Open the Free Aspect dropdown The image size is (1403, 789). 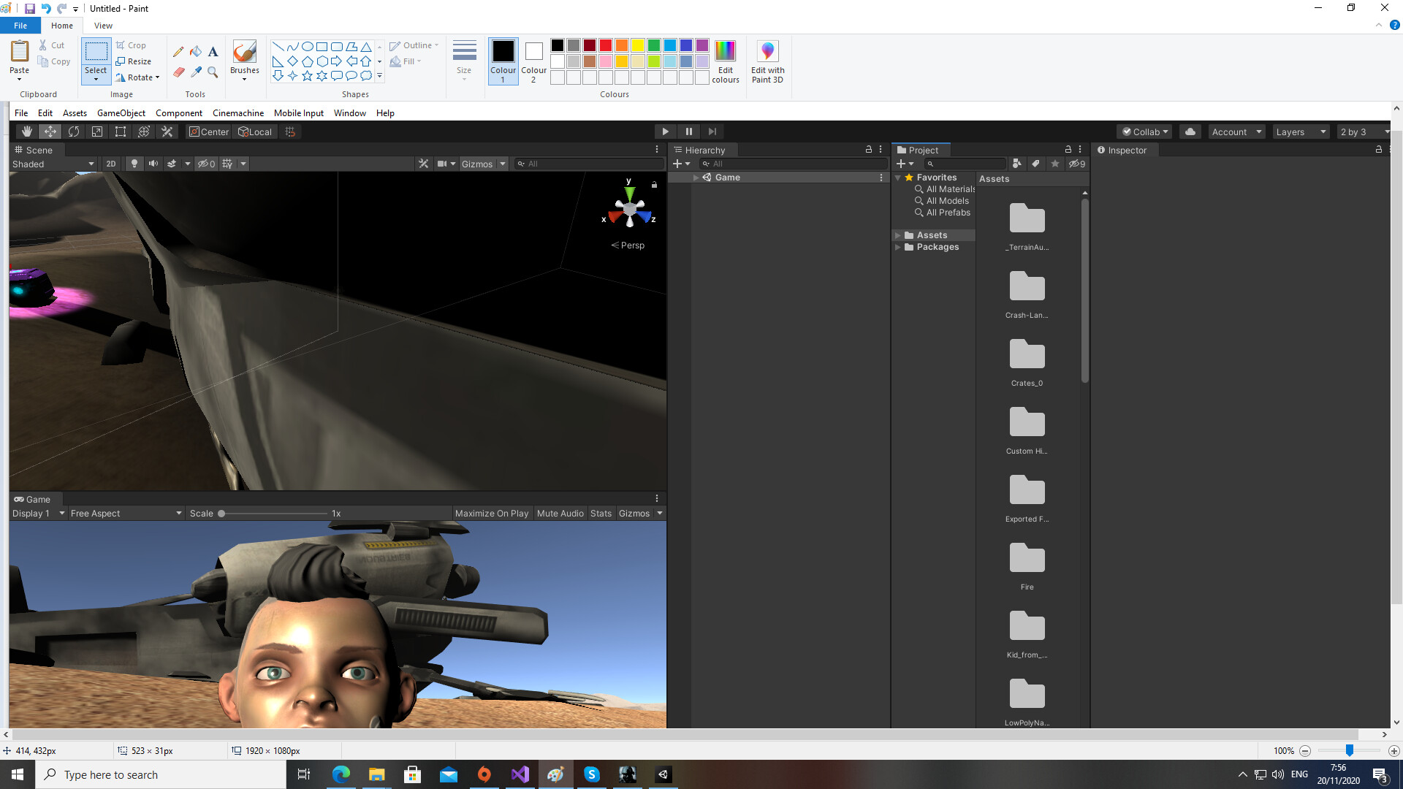125,513
